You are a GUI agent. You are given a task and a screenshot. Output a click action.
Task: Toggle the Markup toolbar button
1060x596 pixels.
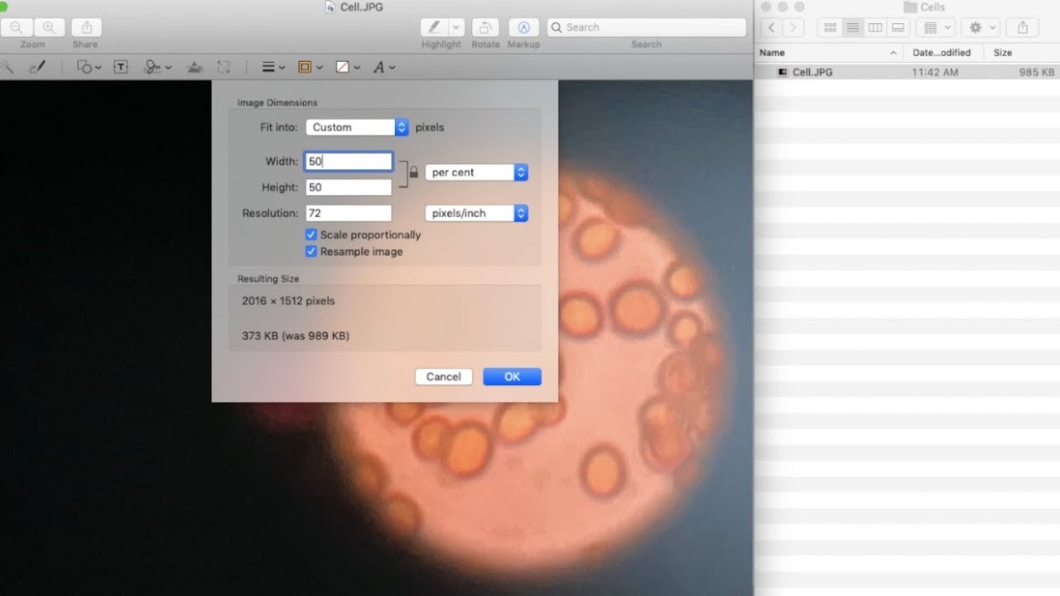pyautogui.click(x=523, y=27)
